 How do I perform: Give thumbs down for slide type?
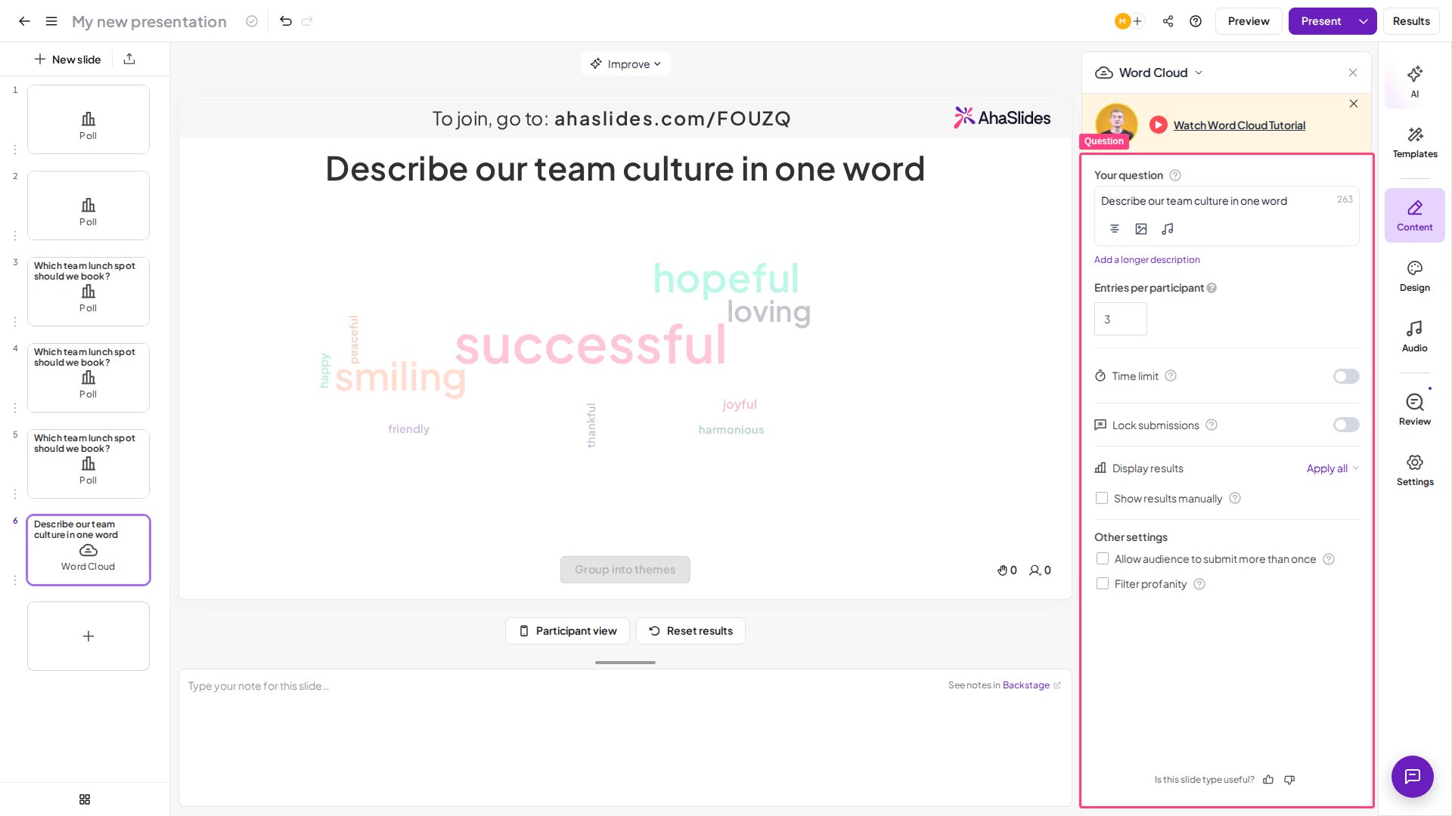click(x=1289, y=780)
